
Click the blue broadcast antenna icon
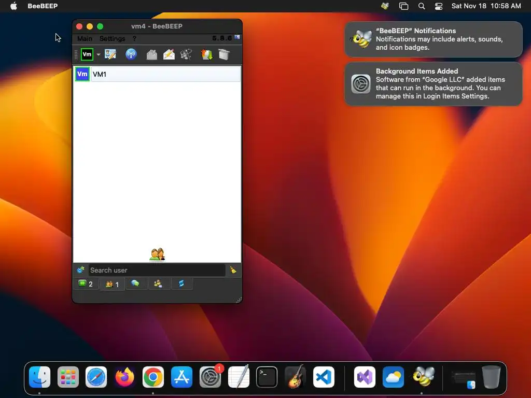[131, 54]
